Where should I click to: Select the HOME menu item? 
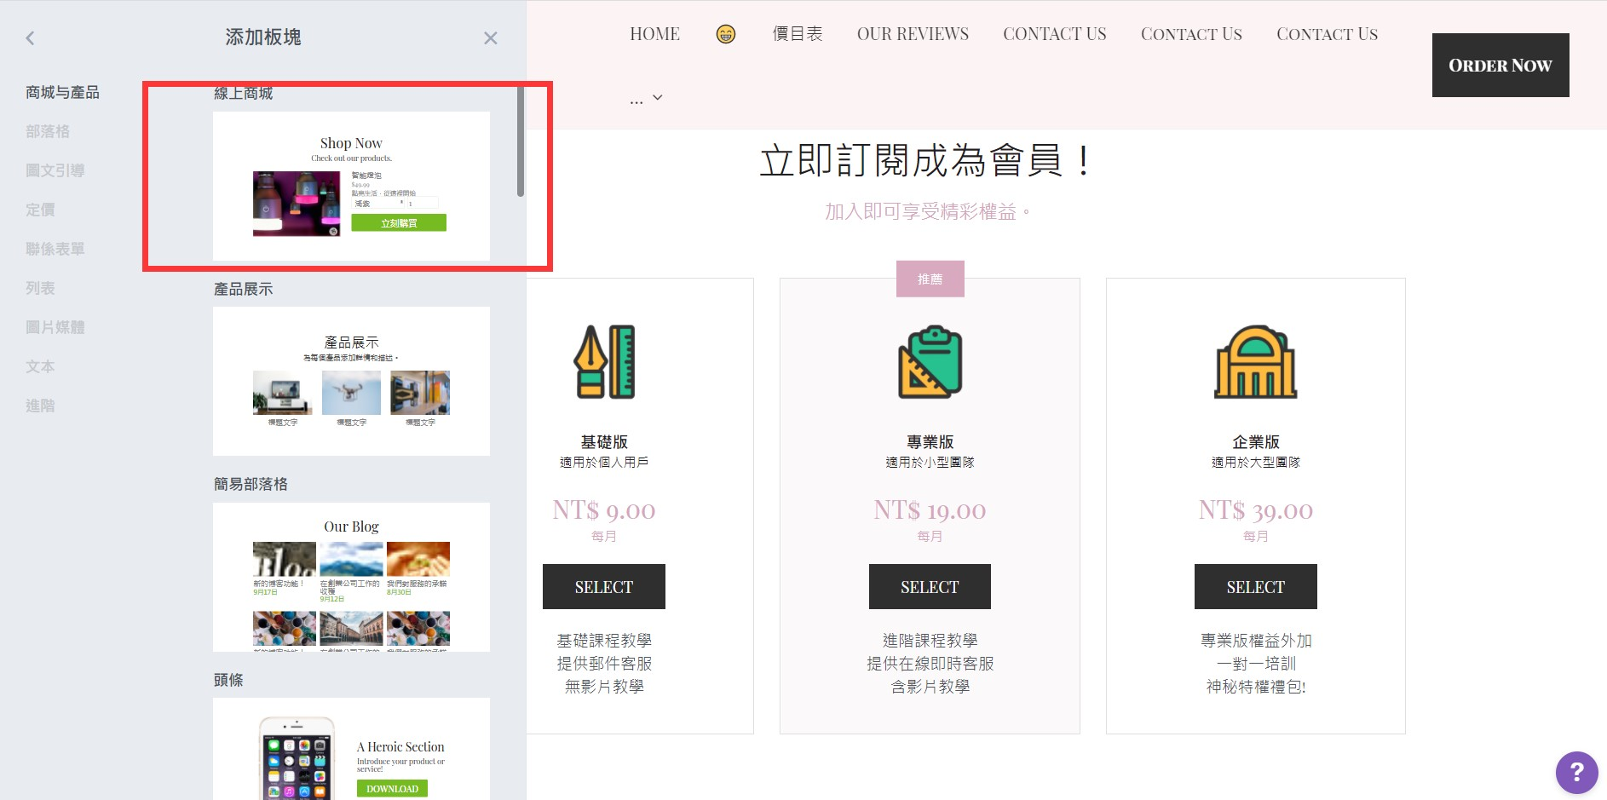[x=654, y=33]
